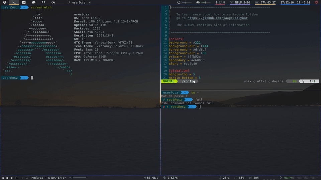Click the Kernel info line in screenfetch
This screenshot has width=321, height=180.
[x=106, y=21]
